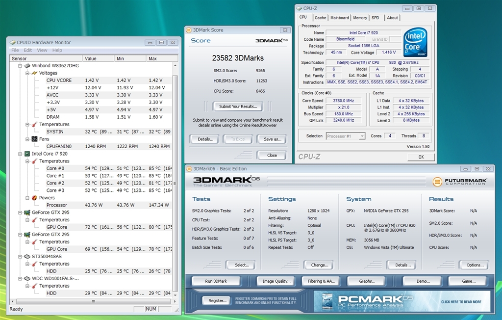
Task: Click the Intel Core i7 920 CPU icon
Action: (x=27, y=154)
